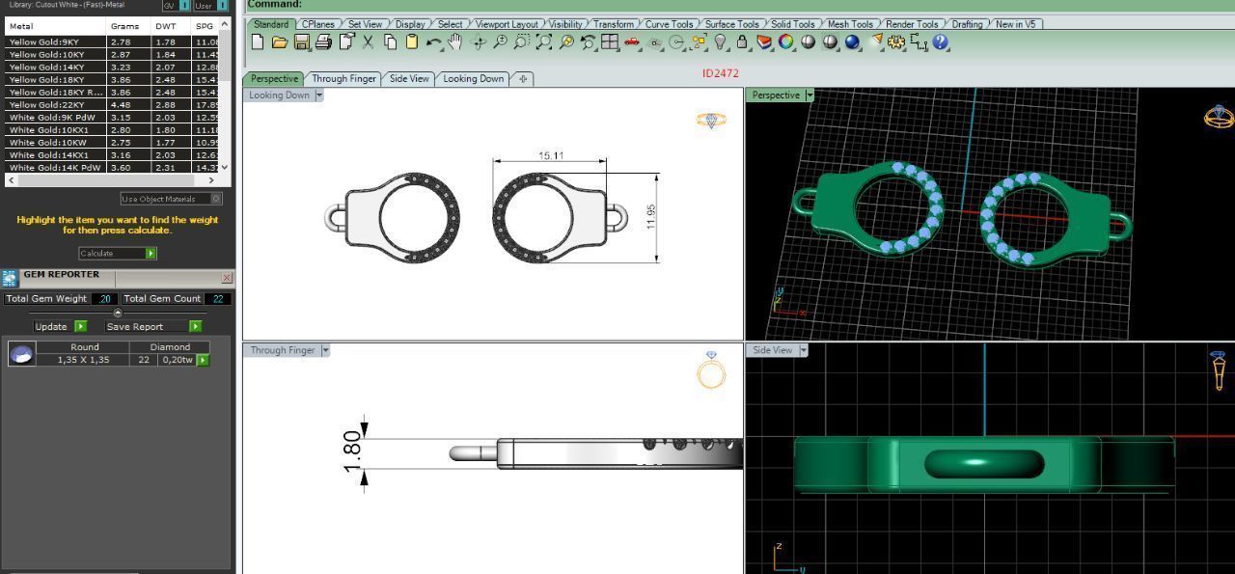1235x574 pixels.
Task: Click the red car Set View icon
Action: (x=632, y=41)
